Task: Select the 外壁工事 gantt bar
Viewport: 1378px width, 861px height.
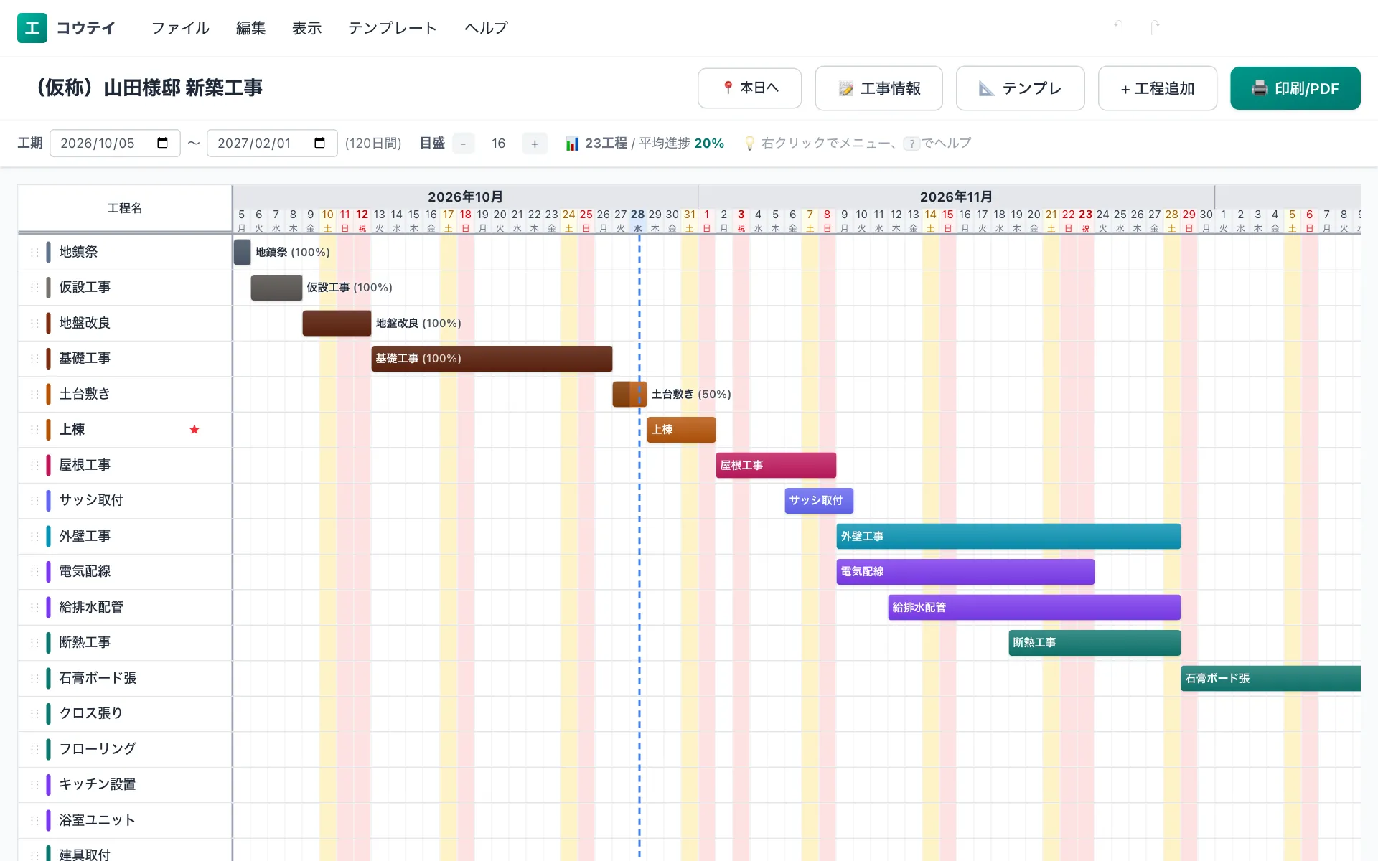Action: tap(1008, 536)
